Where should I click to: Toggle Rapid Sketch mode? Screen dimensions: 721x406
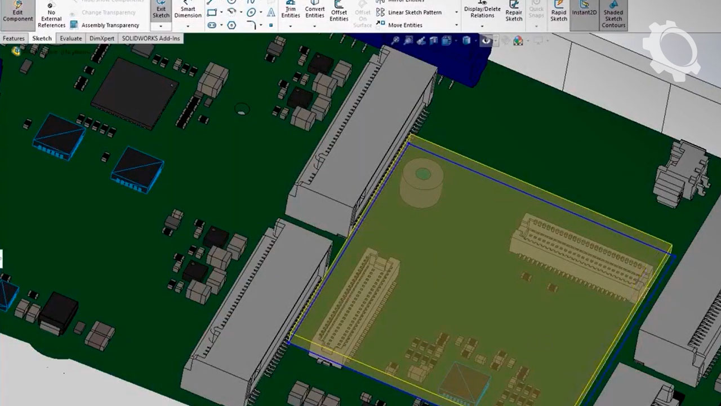pyautogui.click(x=558, y=12)
